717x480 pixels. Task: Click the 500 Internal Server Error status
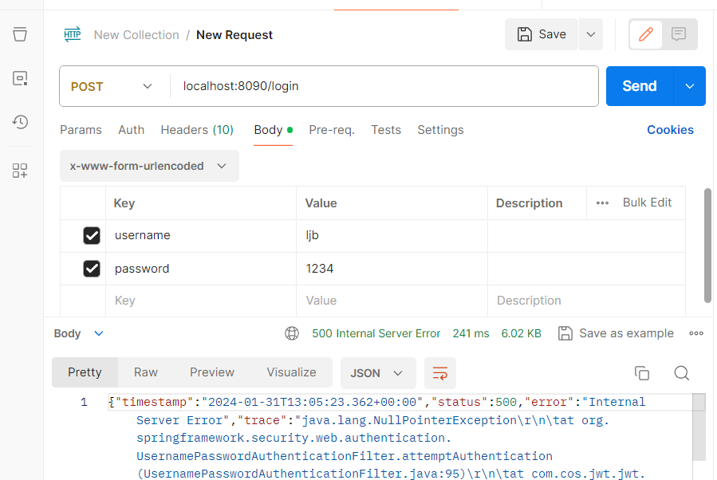pyautogui.click(x=376, y=333)
